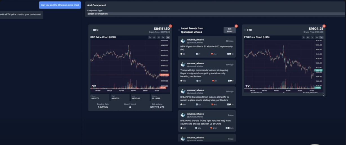Open whale avatar on the Figma S1 tweet
Image resolution: width=346 pixels, height=145 pixels.
[183, 41]
